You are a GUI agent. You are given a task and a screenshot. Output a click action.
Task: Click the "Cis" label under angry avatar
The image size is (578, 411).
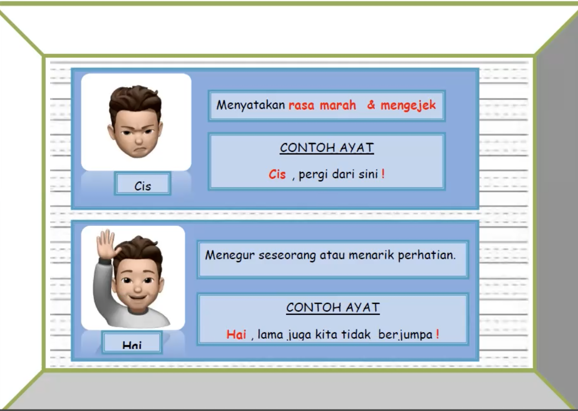(x=142, y=186)
